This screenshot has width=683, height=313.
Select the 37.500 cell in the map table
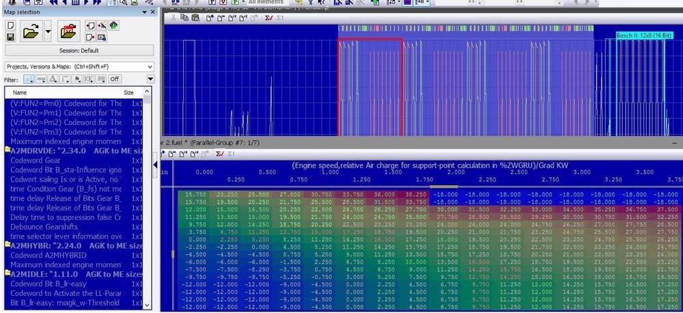click(665, 209)
